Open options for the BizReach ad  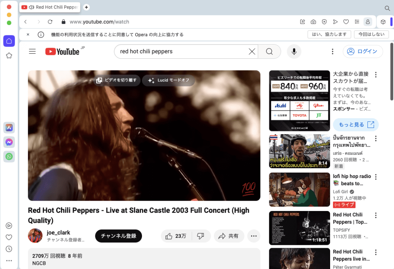(376, 75)
